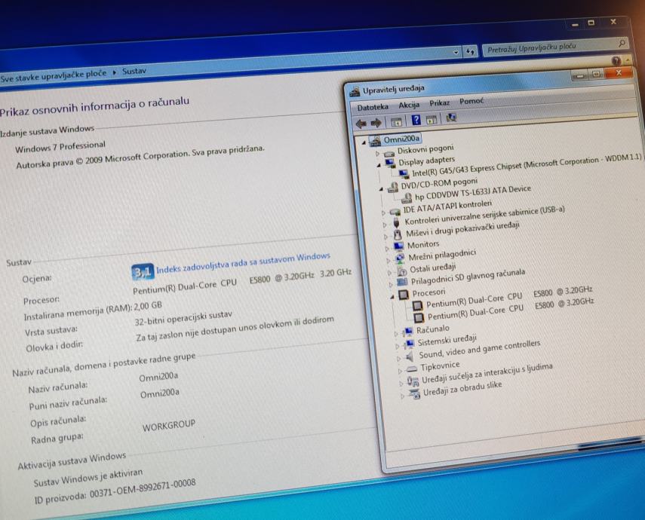Select the IDE ATA/ATAPI kontroleri icon
This screenshot has height=520, width=645.
(x=395, y=212)
